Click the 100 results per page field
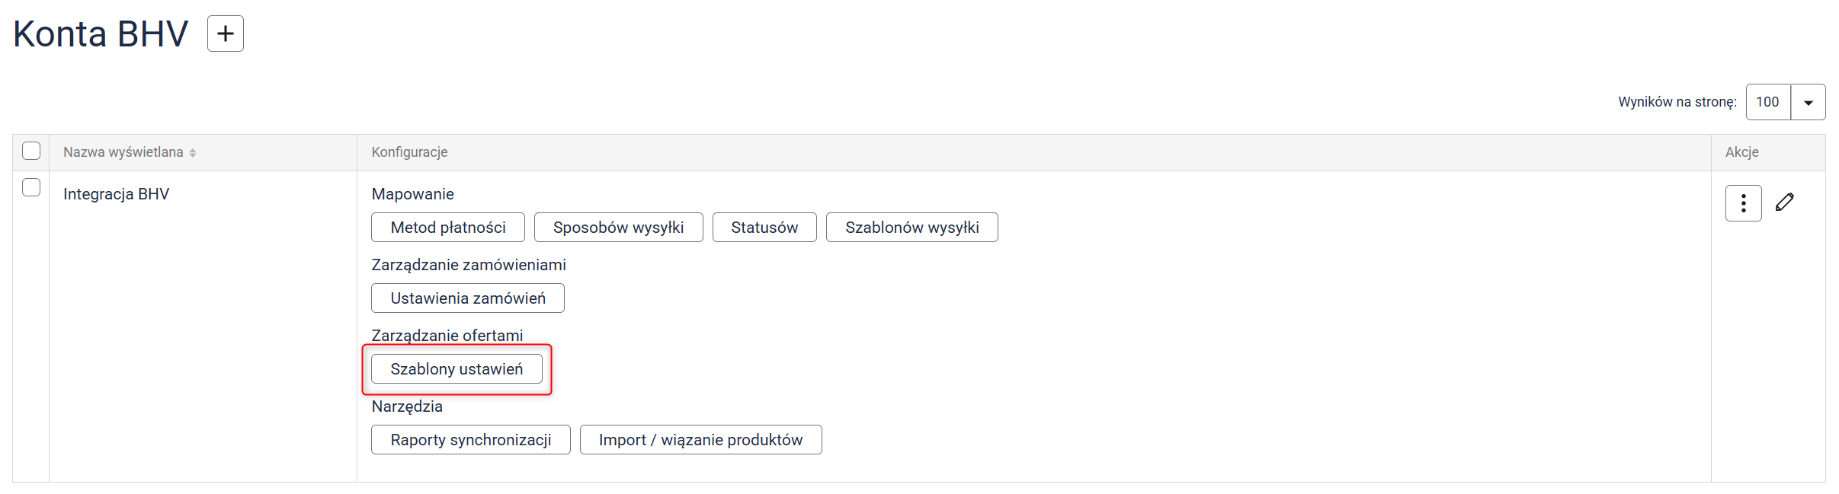1839x494 pixels. click(1768, 102)
